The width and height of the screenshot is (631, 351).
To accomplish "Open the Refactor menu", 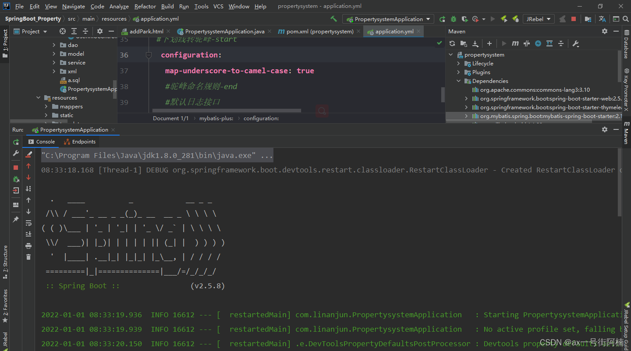I will (145, 6).
